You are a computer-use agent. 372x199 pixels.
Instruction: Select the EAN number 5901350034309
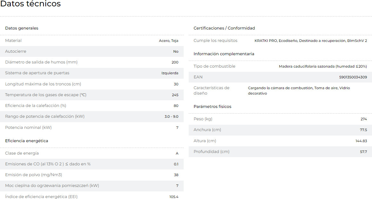click(353, 77)
